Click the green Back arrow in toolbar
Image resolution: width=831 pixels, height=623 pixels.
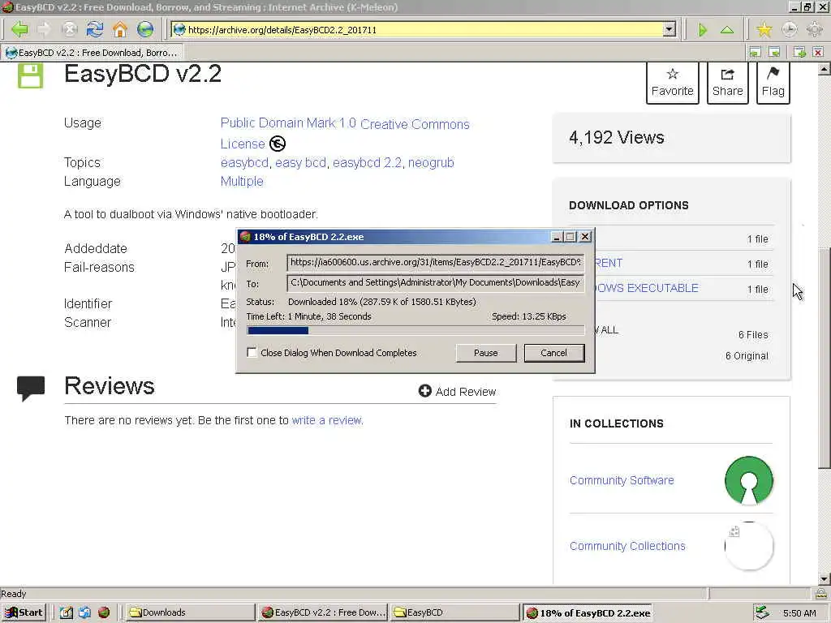[x=19, y=29]
